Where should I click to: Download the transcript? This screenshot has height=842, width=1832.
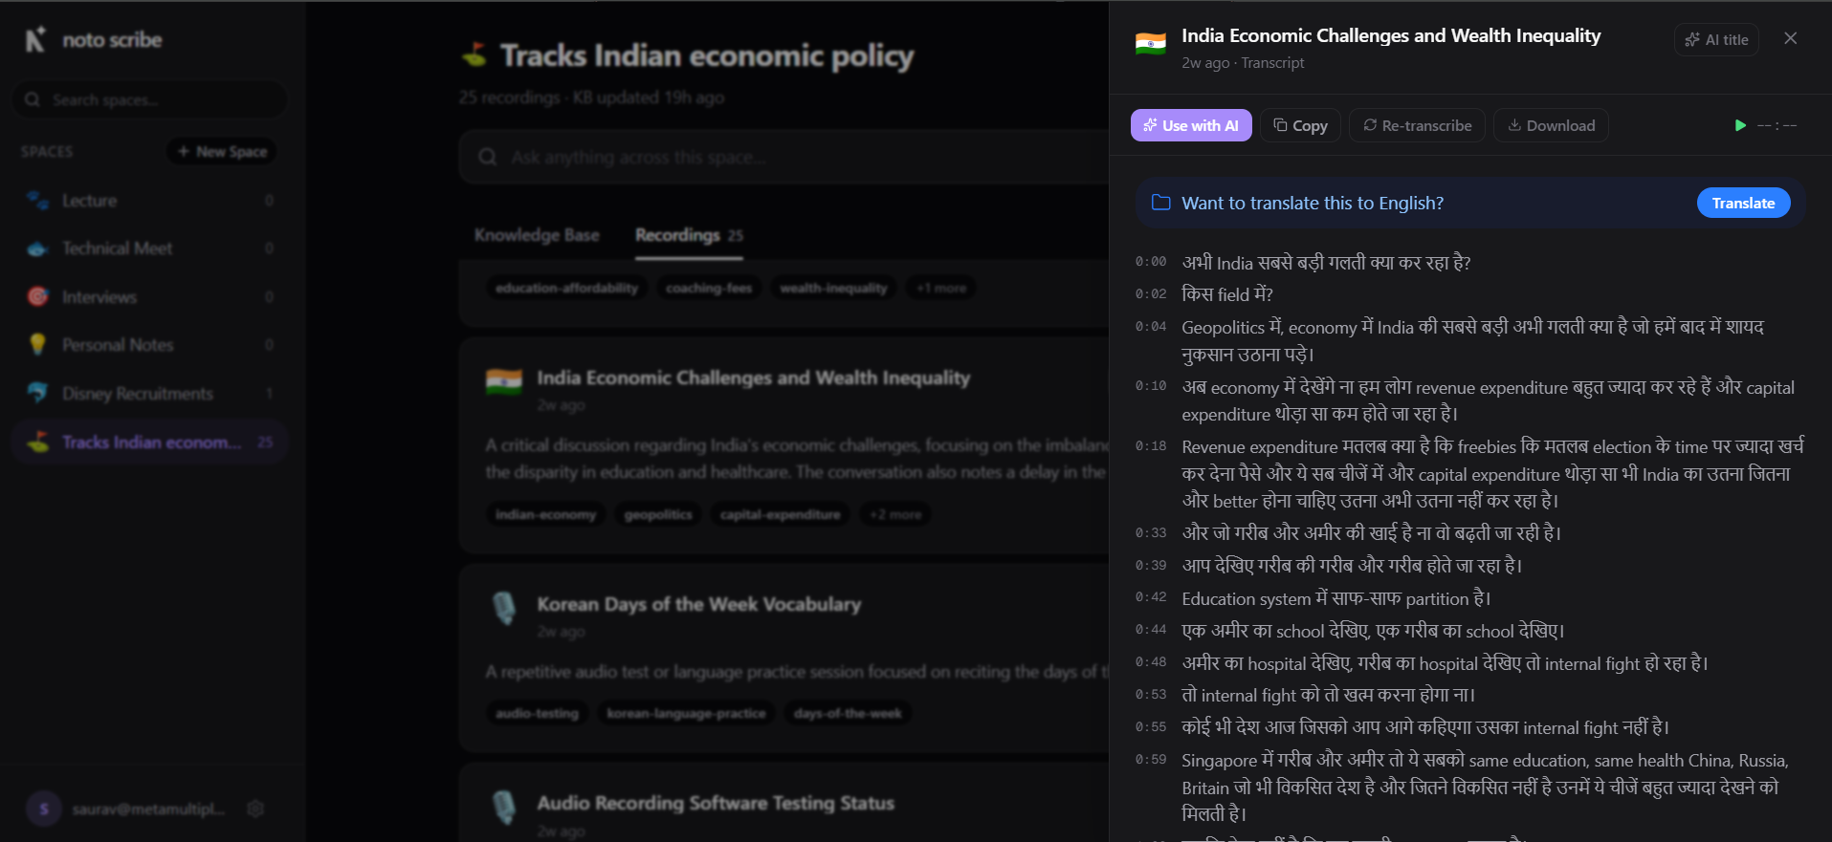coord(1551,125)
